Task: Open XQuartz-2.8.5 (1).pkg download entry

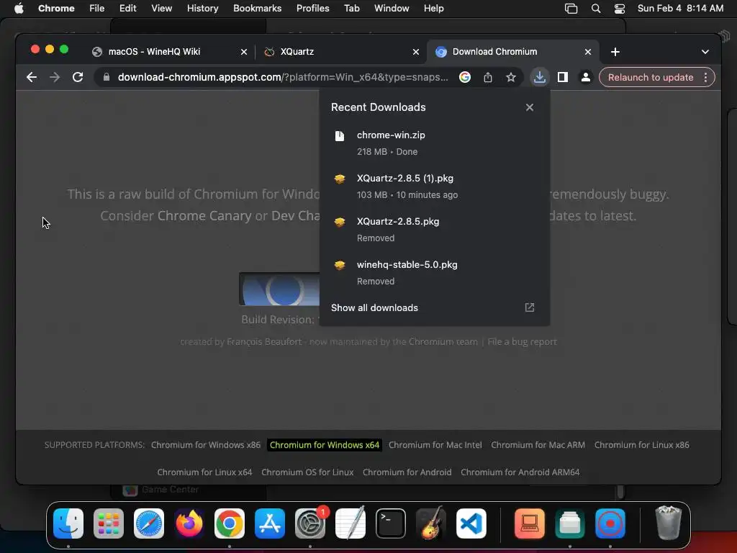Action: pyautogui.click(x=434, y=186)
